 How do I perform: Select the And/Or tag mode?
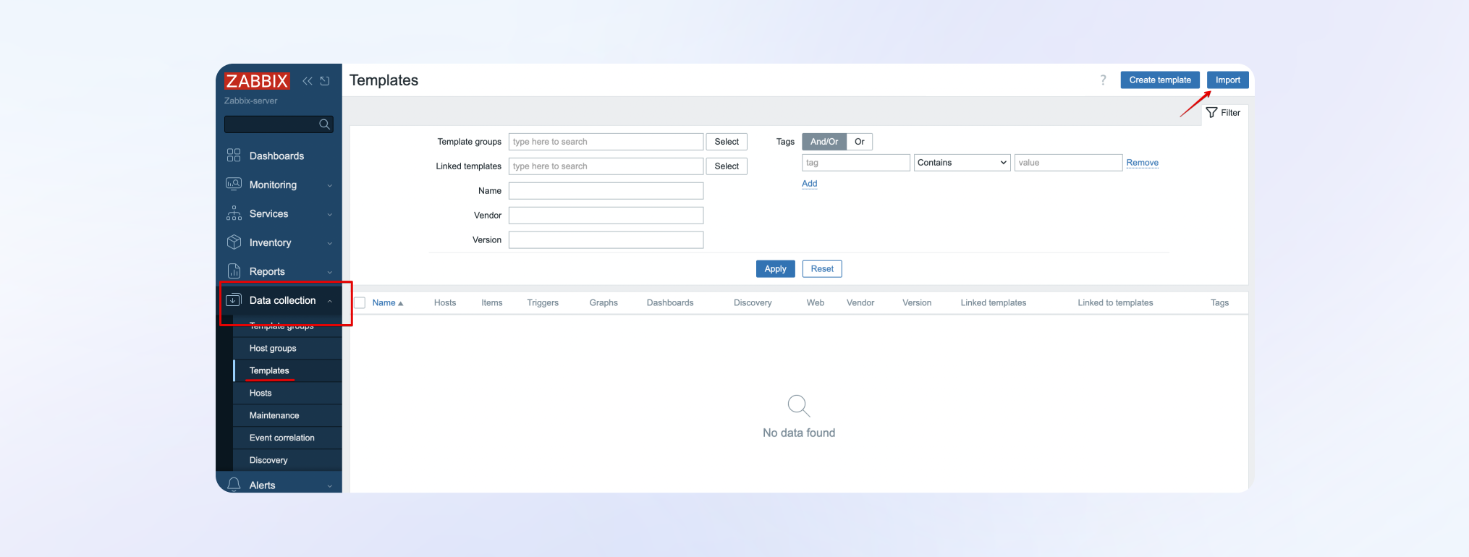[x=824, y=142]
